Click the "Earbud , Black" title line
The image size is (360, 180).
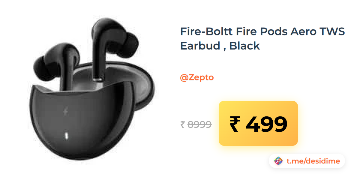(x=220, y=46)
